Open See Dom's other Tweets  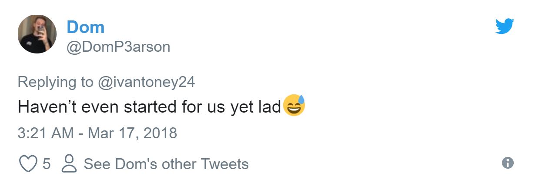click(x=166, y=164)
